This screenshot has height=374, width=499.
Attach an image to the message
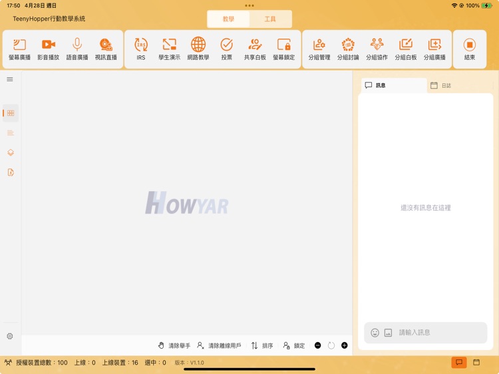388,333
